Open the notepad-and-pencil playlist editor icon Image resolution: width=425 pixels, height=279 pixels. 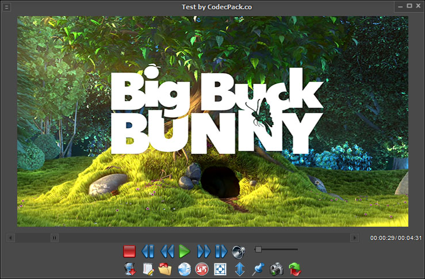click(x=148, y=269)
